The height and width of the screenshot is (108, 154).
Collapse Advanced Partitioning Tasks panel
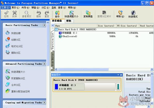[x=44, y=64]
